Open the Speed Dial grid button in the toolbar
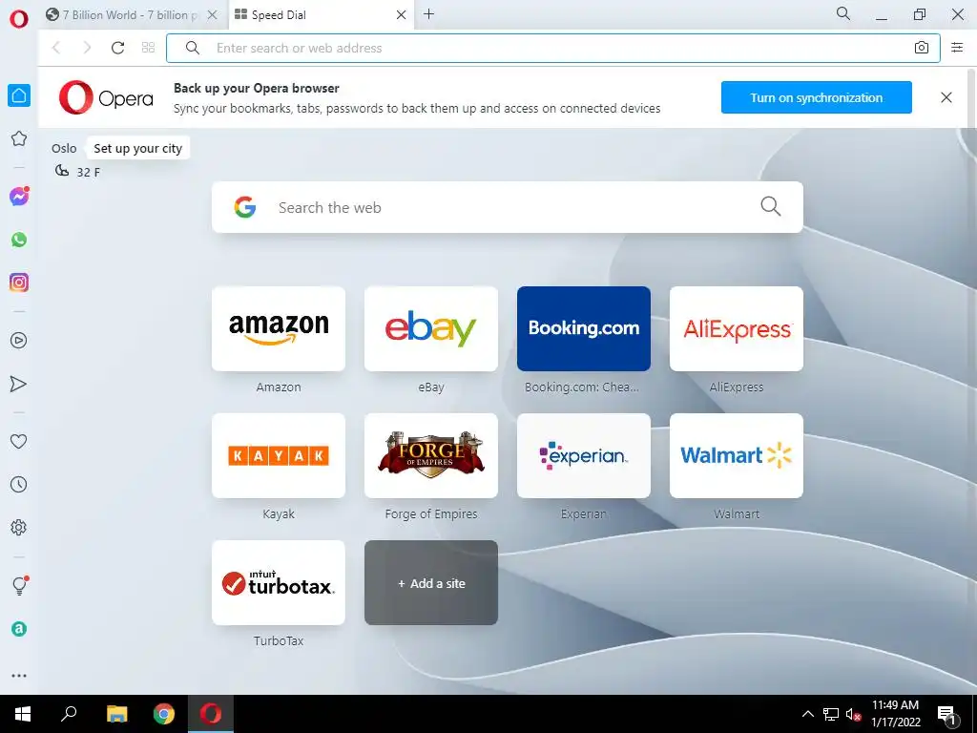This screenshot has height=733, width=977. [x=148, y=48]
